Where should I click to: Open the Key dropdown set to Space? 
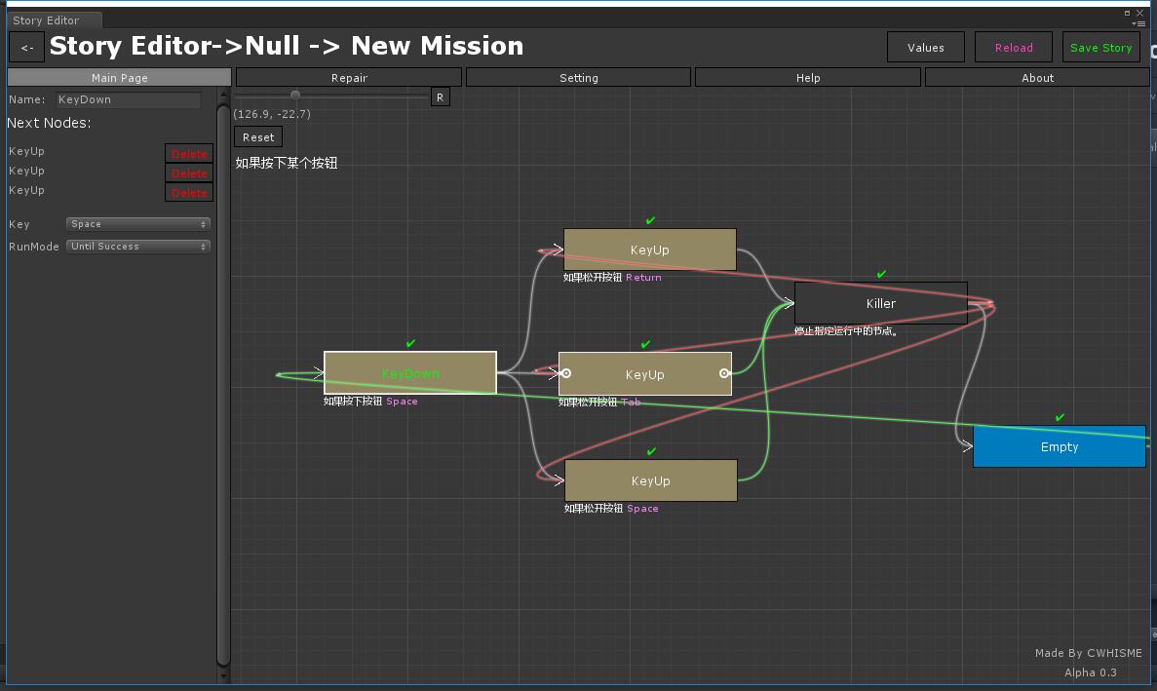click(138, 224)
